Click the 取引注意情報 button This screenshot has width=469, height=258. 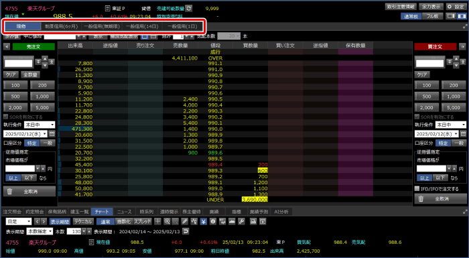401,7
